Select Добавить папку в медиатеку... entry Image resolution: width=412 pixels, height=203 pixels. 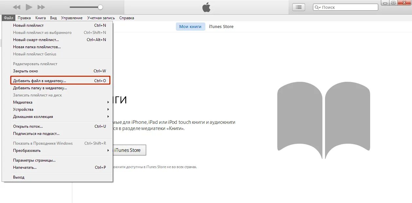(x=61, y=88)
